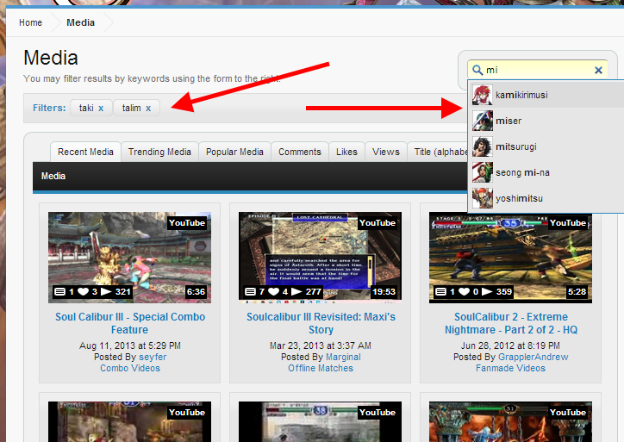This screenshot has height=442, width=624.
Task: Open Offline Matches category
Action: click(x=321, y=368)
